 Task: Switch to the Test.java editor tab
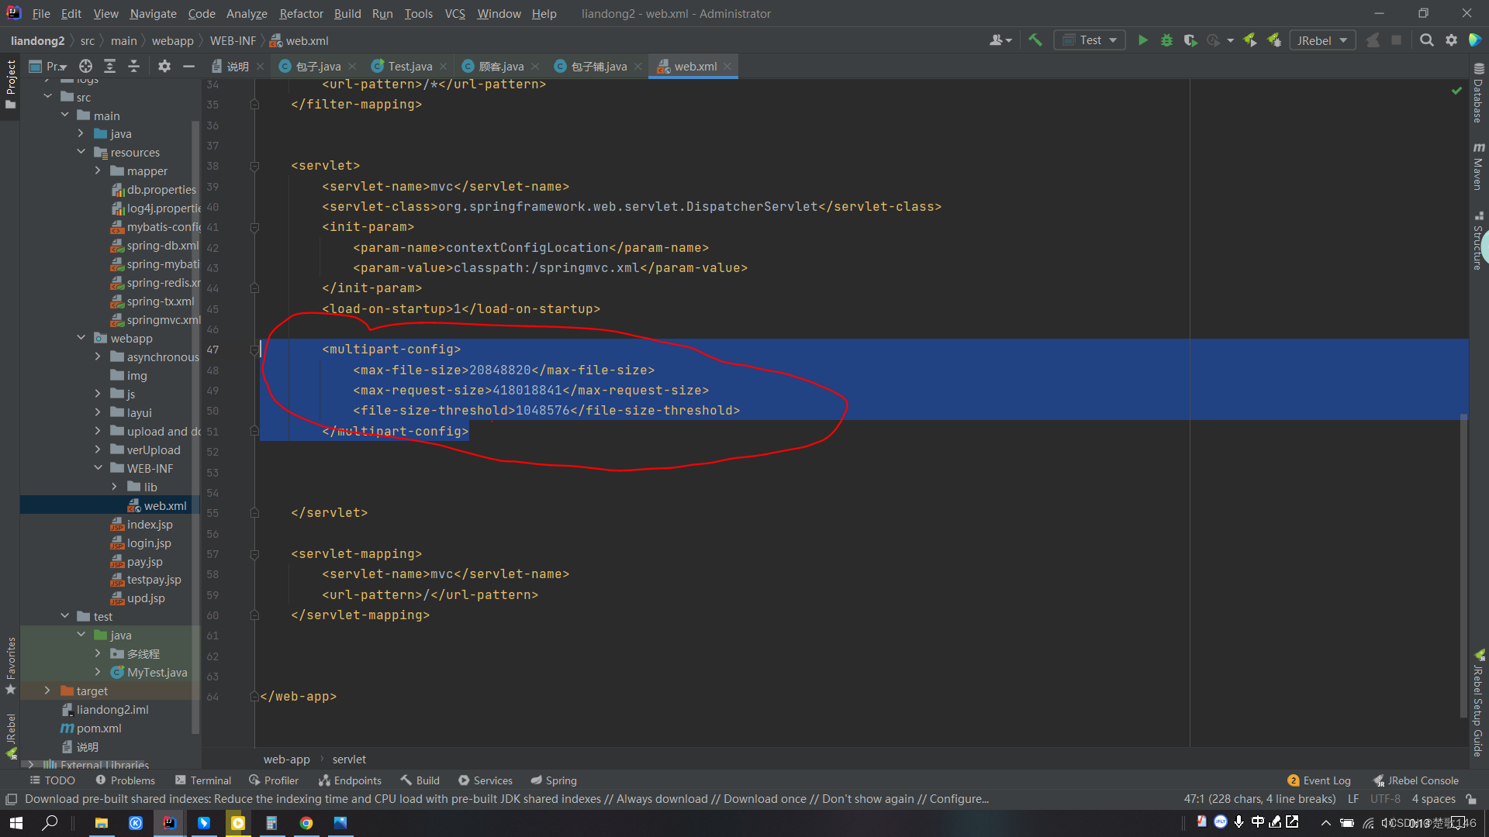coord(409,66)
